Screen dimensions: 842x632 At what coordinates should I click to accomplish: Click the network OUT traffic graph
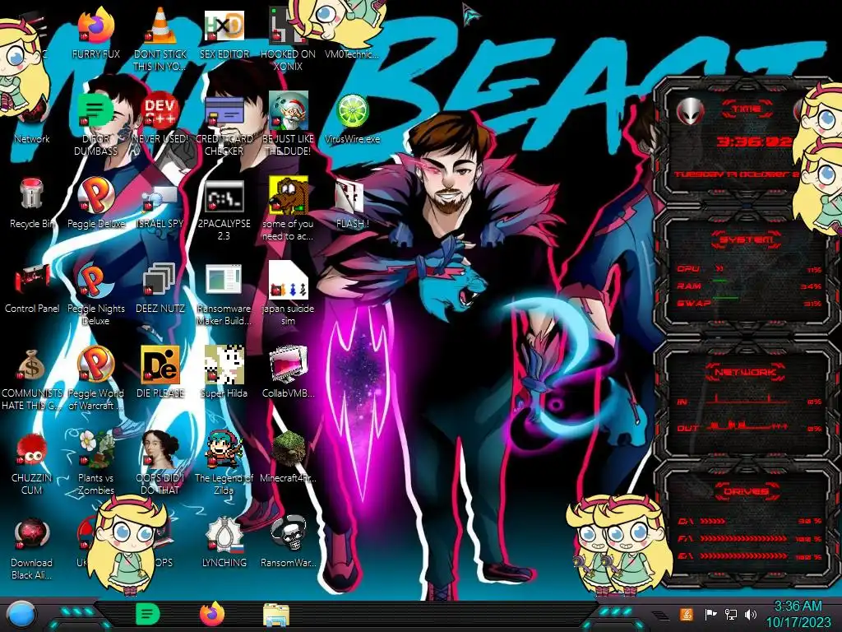tap(747, 427)
